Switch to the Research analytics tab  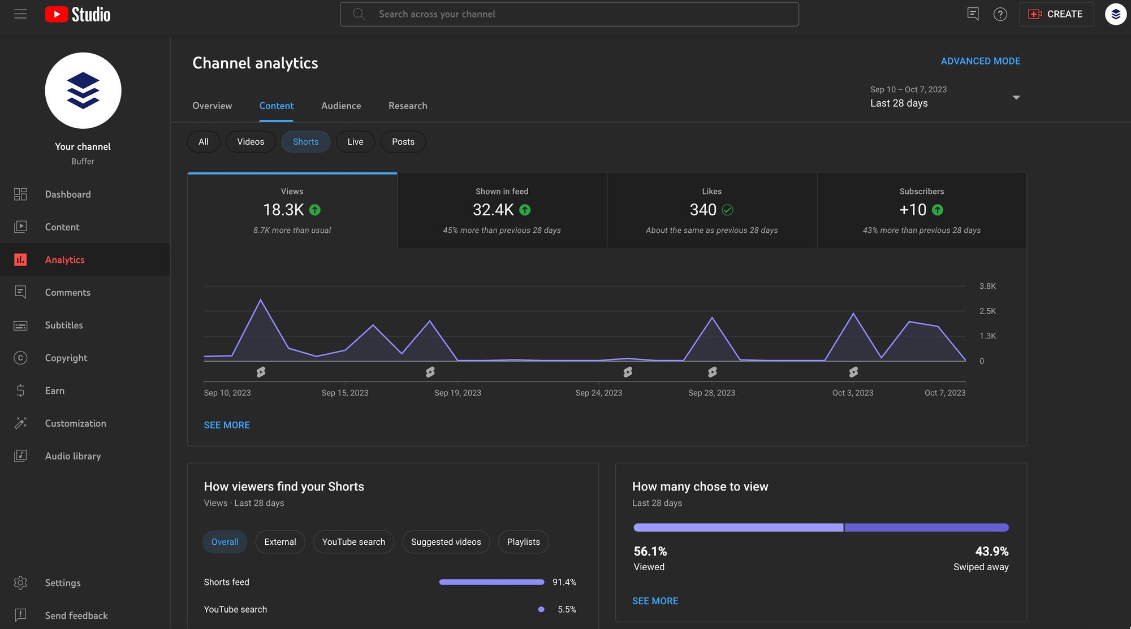tap(408, 105)
